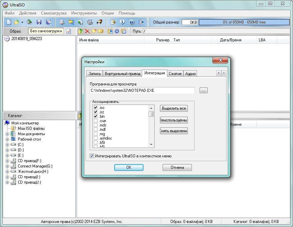Image resolution: width=293 pixels, height=227 pixels.
Task: Click the checkmark document icon beside Образ
Action: click(x=69, y=31)
